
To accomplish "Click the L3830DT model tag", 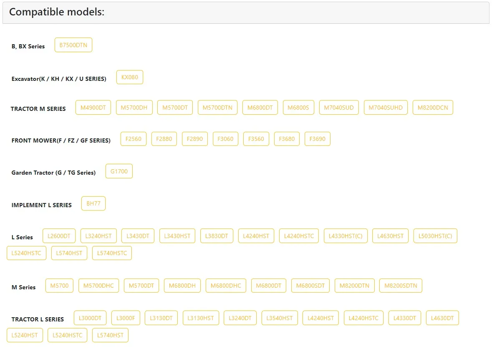I will (217, 236).
